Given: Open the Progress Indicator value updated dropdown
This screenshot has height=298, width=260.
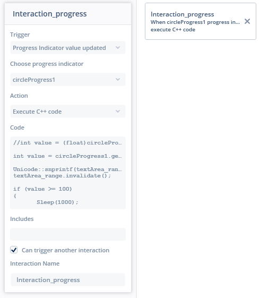Looking at the screenshot, I should point(68,47).
